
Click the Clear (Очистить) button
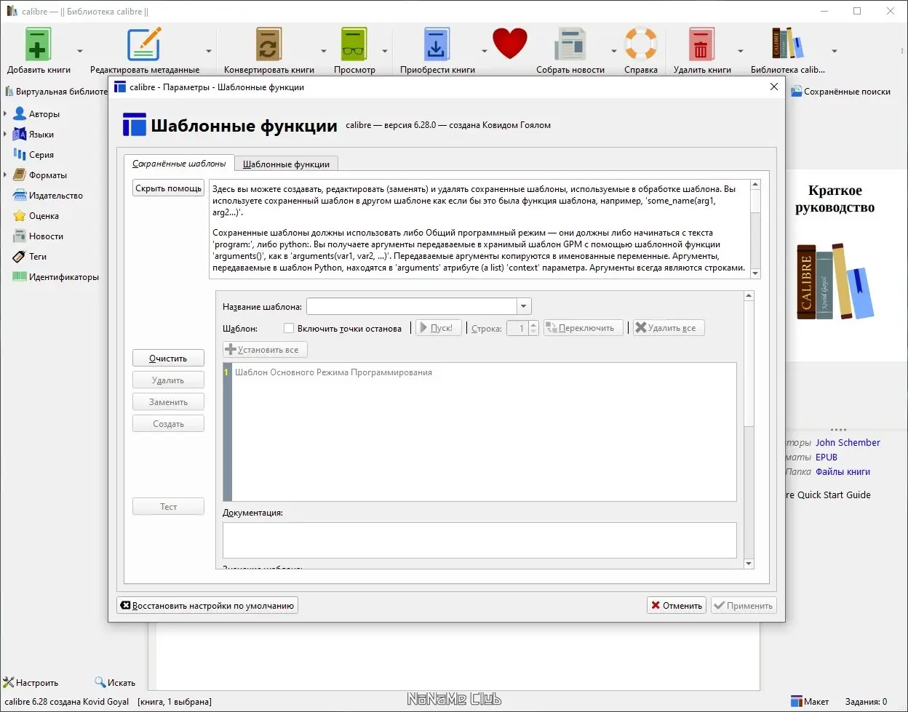coord(168,359)
